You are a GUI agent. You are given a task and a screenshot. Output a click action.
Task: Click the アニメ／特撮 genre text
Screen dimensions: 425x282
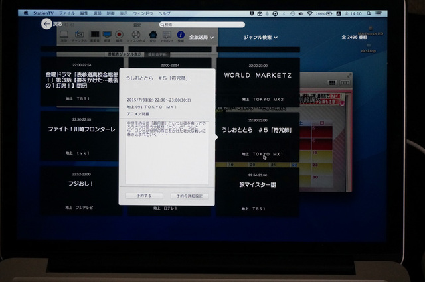click(138, 114)
